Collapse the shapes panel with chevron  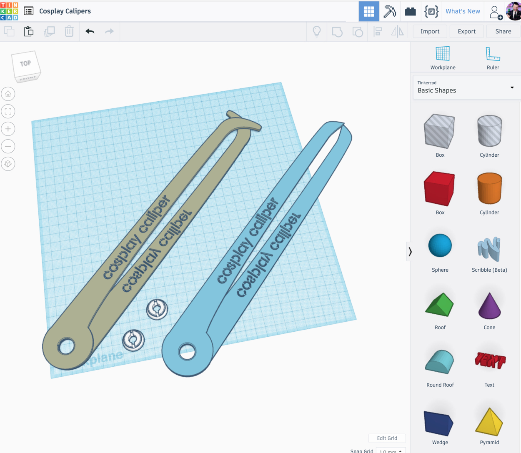coord(410,251)
